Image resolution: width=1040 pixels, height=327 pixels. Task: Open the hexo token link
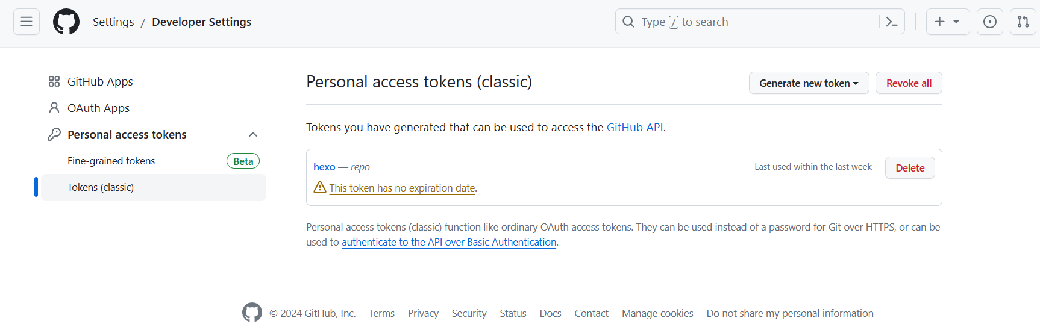click(x=324, y=167)
